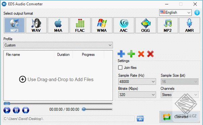Click the 00:00:00 / 00:00:00 time display
The image size is (203, 125).
coord(64,110)
